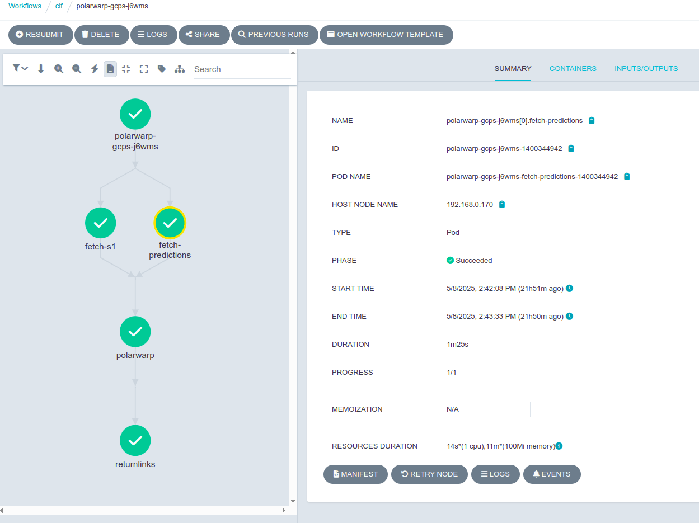Zoom in on the workflow graph
699x523 pixels.
point(59,69)
